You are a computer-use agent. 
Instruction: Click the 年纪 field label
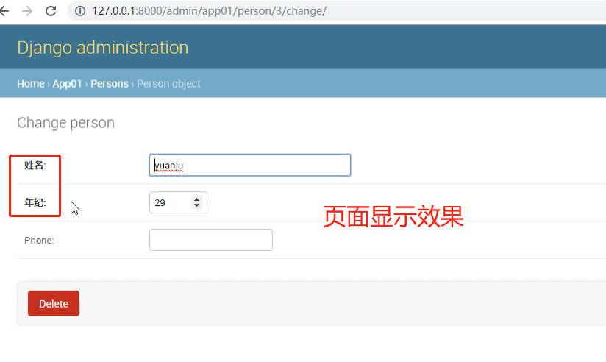[x=35, y=202]
